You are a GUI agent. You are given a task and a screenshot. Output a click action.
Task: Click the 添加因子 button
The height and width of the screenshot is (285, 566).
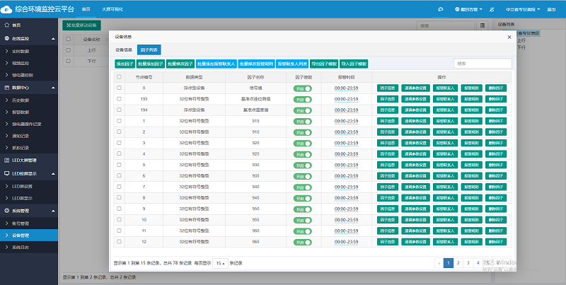[125, 63]
